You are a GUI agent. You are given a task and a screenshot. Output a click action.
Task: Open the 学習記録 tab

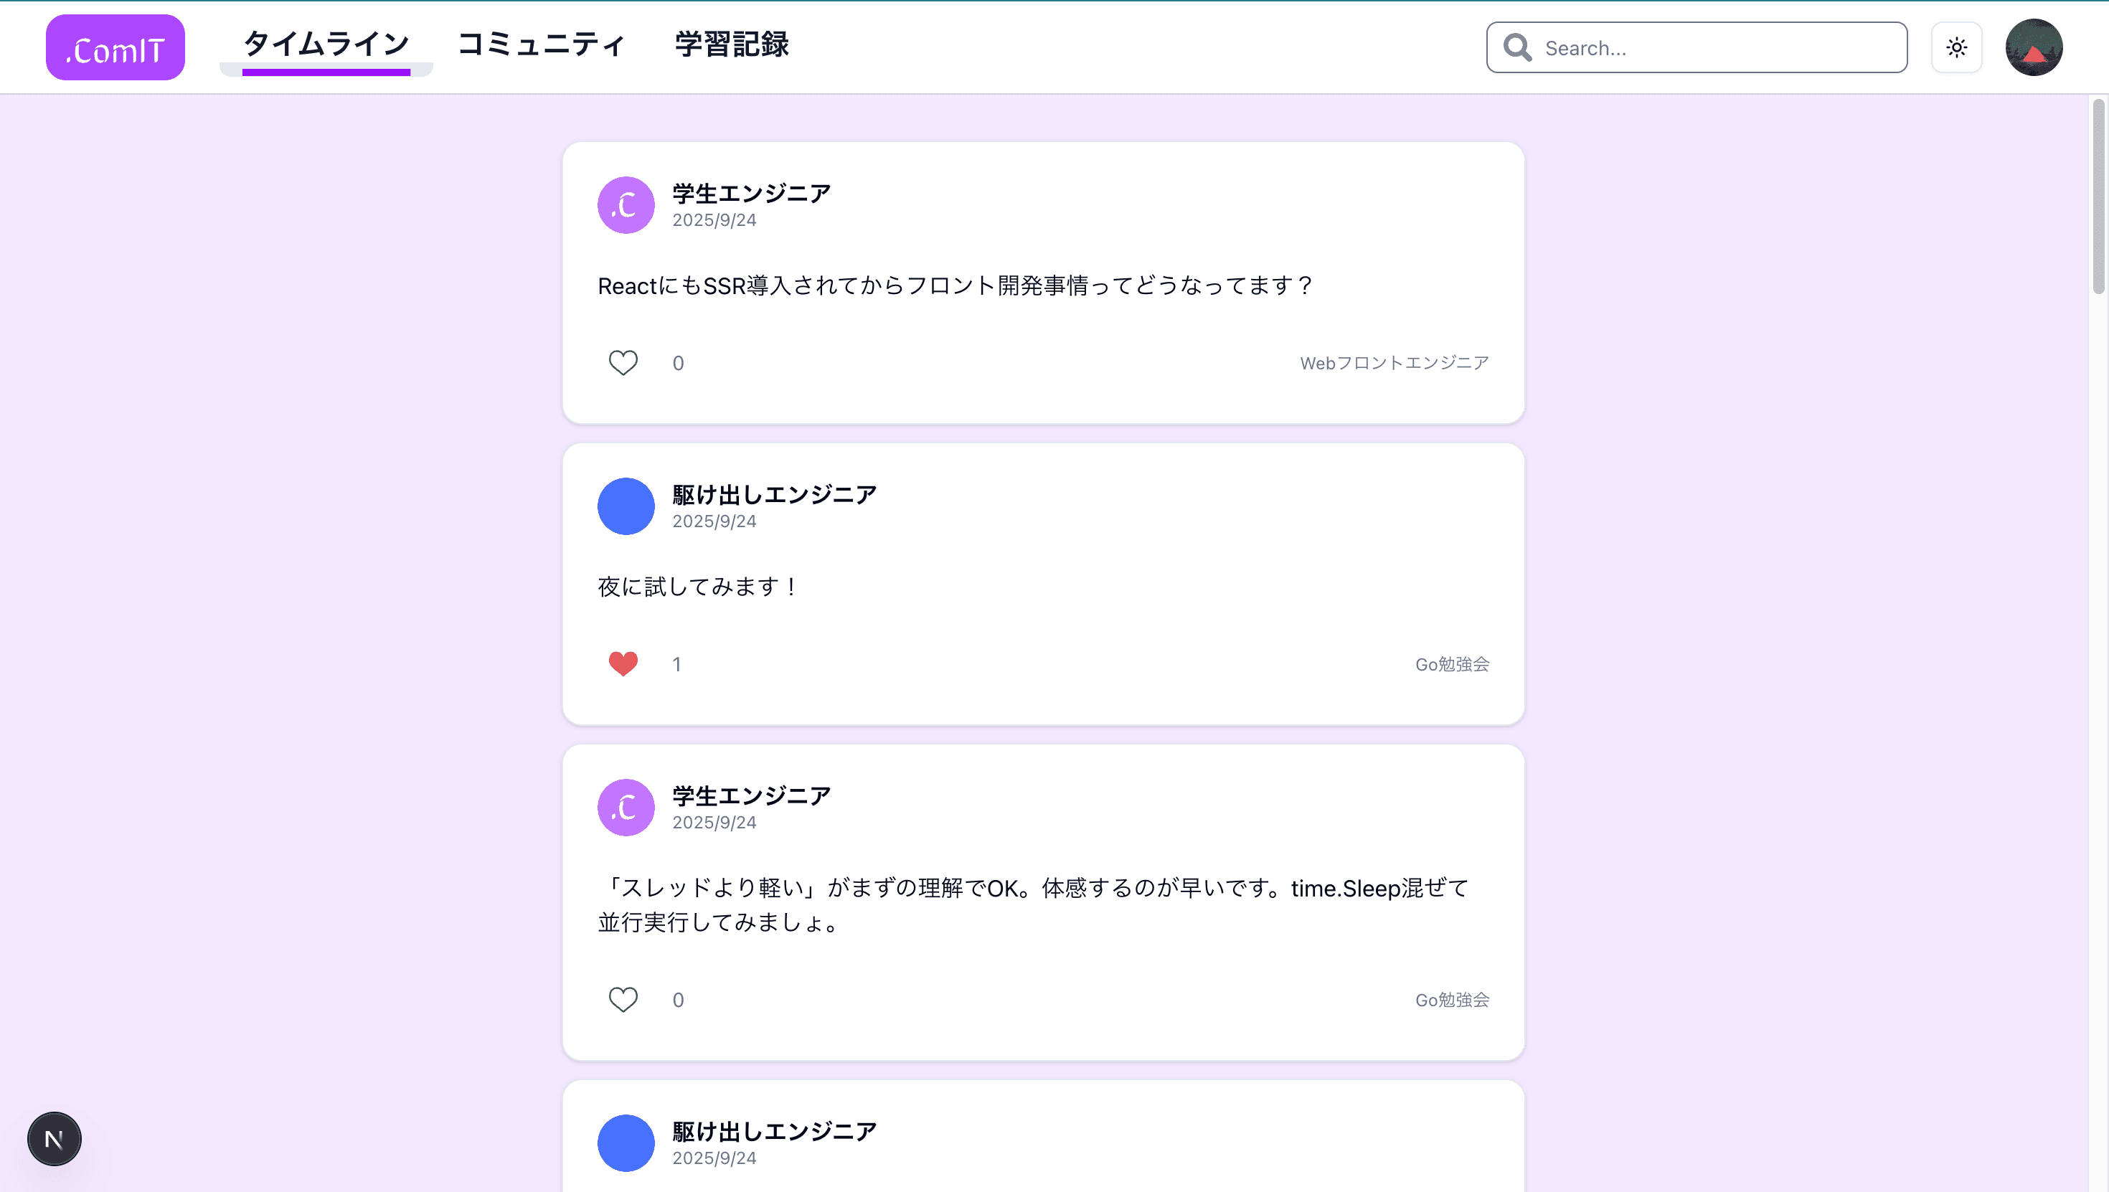tap(730, 45)
